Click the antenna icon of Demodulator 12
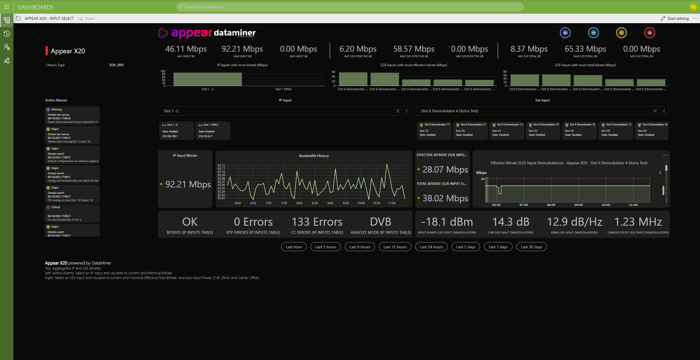Screen dimensions: 700x360 click(603, 125)
